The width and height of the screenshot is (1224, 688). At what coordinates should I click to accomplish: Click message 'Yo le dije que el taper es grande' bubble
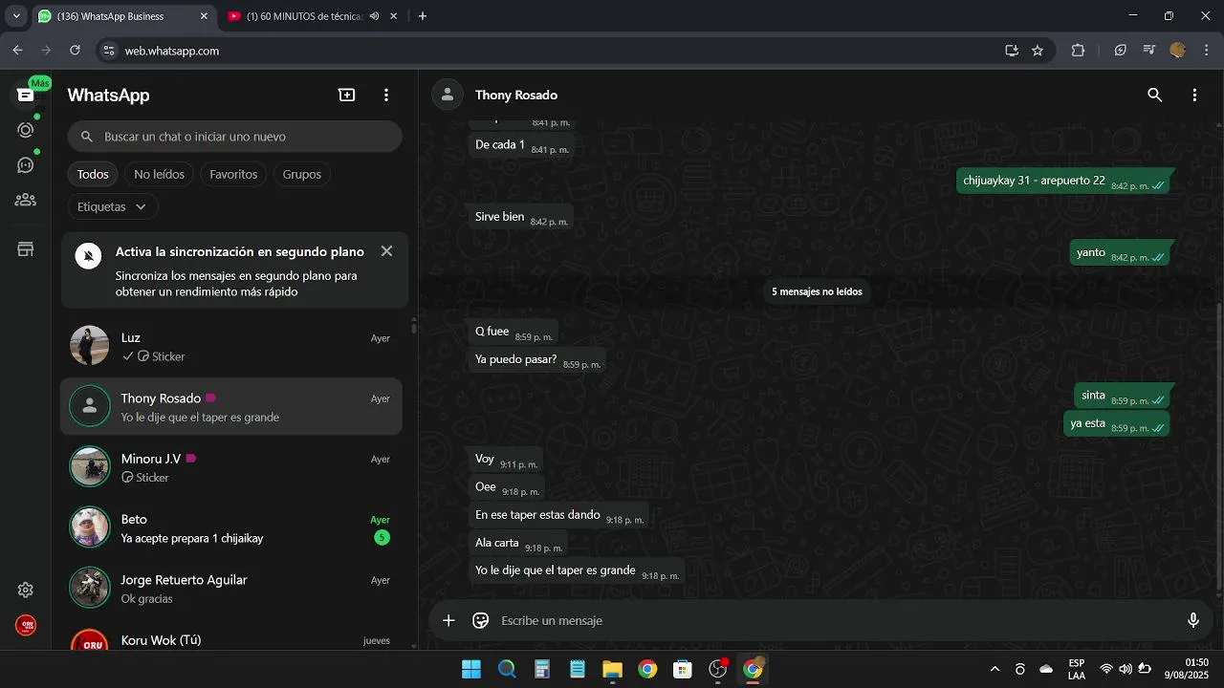point(576,570)
